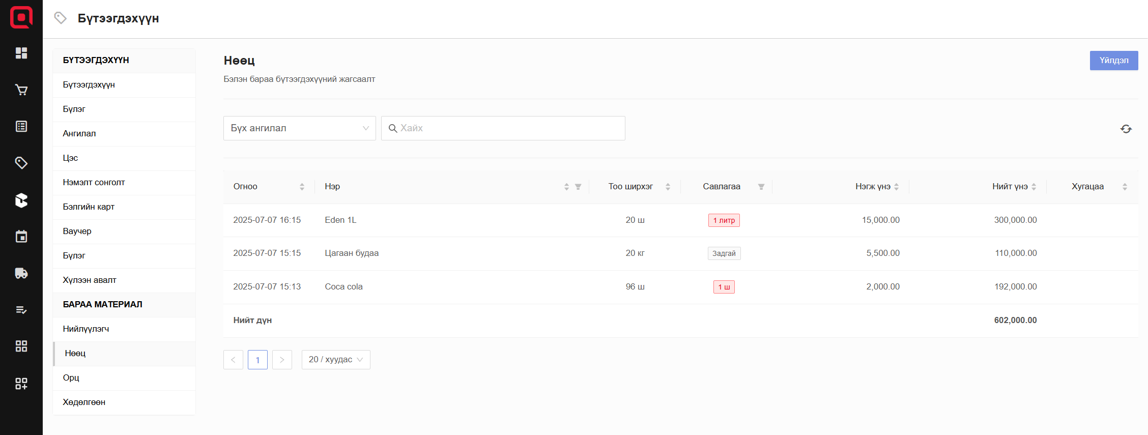
Task: Select Найлуулагч in the side menu
Action: pyautogui.click(x=86, y=329)
